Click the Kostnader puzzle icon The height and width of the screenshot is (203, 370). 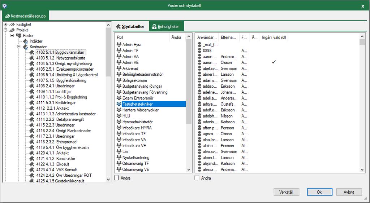(25, 47)
